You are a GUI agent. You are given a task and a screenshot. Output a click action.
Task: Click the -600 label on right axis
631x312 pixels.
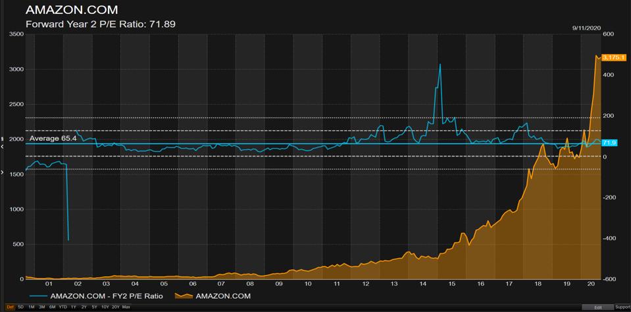pos(609,279)
